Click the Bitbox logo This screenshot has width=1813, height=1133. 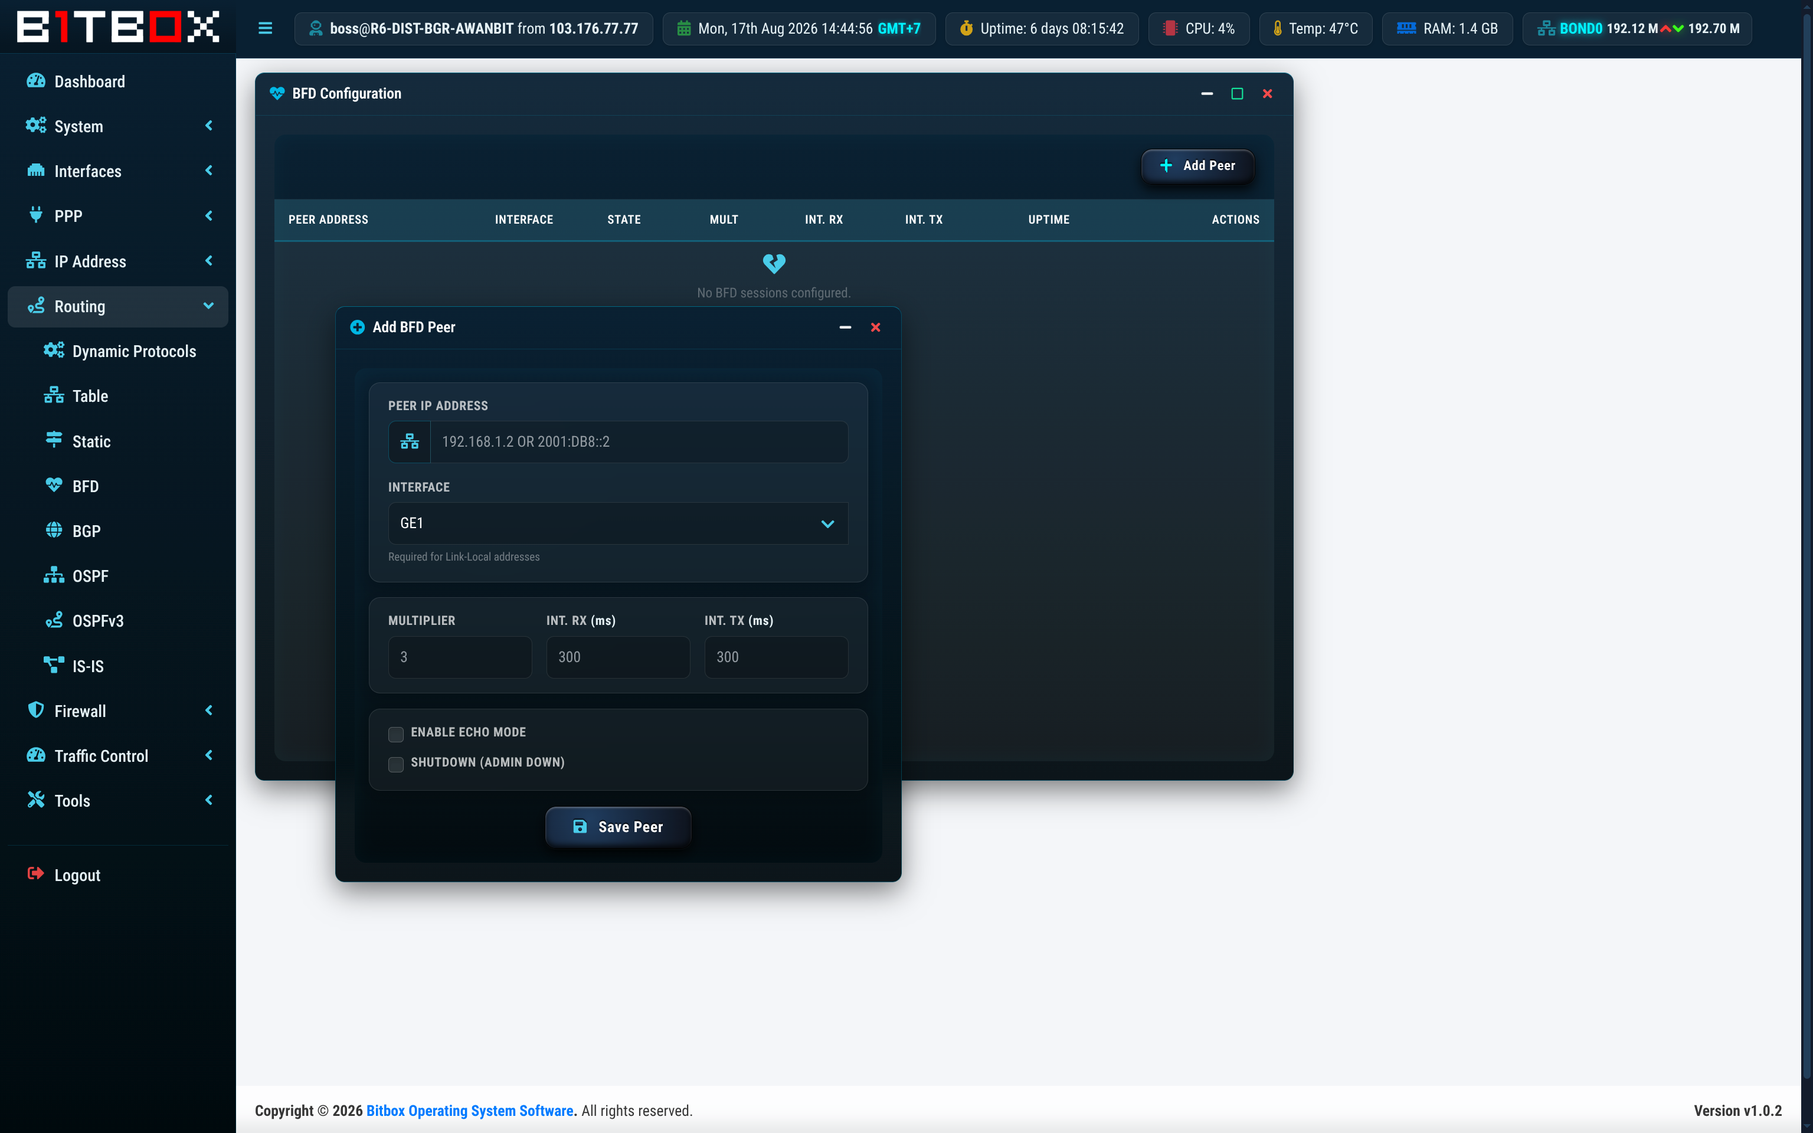point(119,27)
